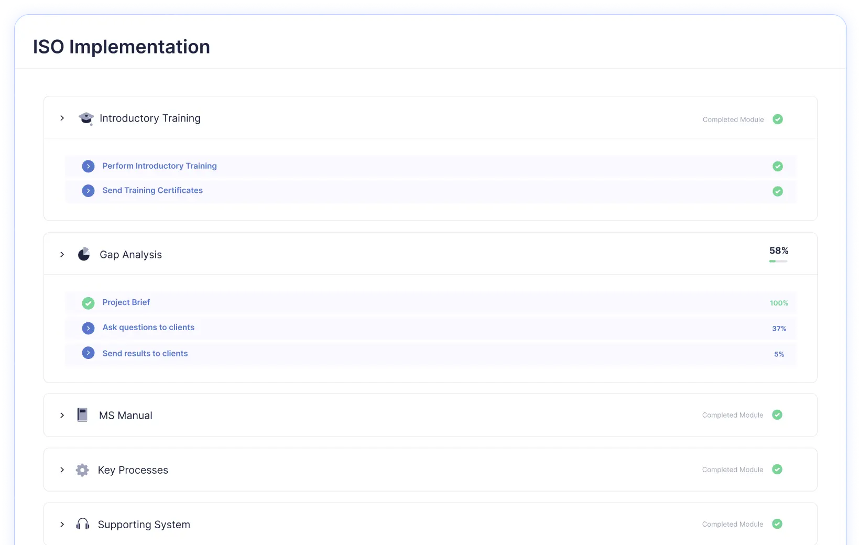This screenshot has height=545, width=860.
Task: Toggle completion status for Supporting System module
Action: (777, 524)
